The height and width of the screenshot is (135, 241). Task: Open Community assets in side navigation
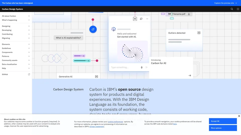pyautogui.click(x=16, y=60)
